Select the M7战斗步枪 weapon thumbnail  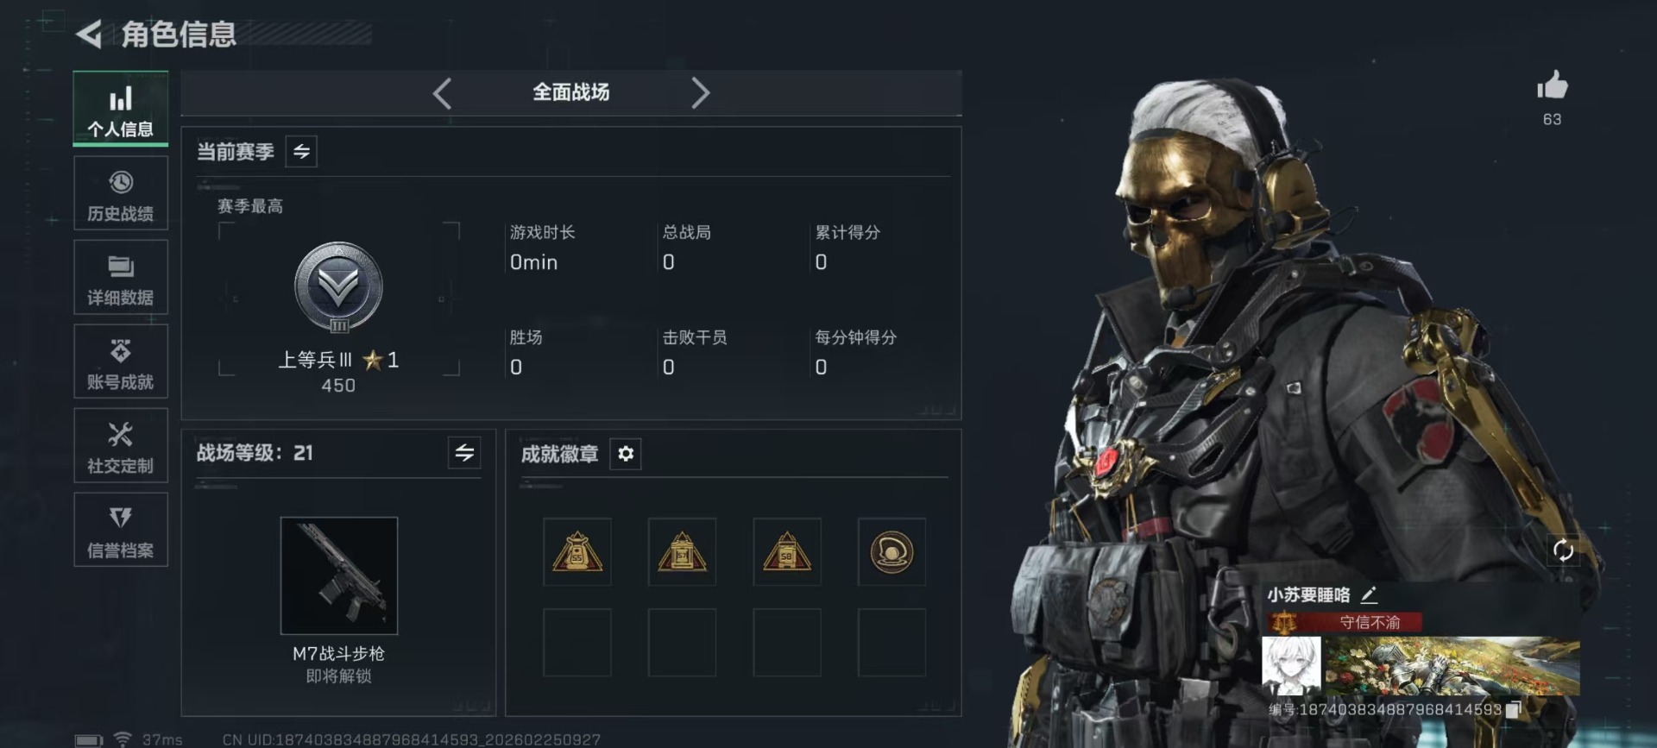click(x=339, y=575)
